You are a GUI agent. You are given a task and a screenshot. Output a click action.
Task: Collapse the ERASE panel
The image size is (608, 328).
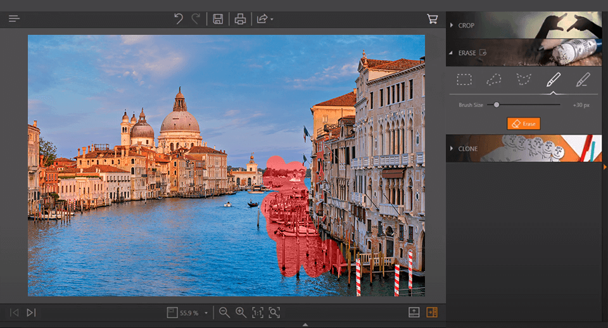(x=467, y=53)
